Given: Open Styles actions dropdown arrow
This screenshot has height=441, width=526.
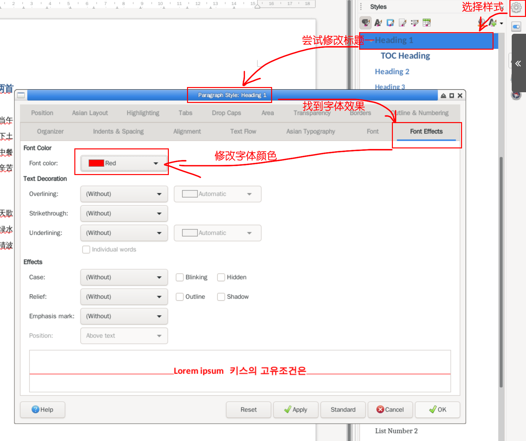Looking at the screenshot, I should tap(502, 23).
